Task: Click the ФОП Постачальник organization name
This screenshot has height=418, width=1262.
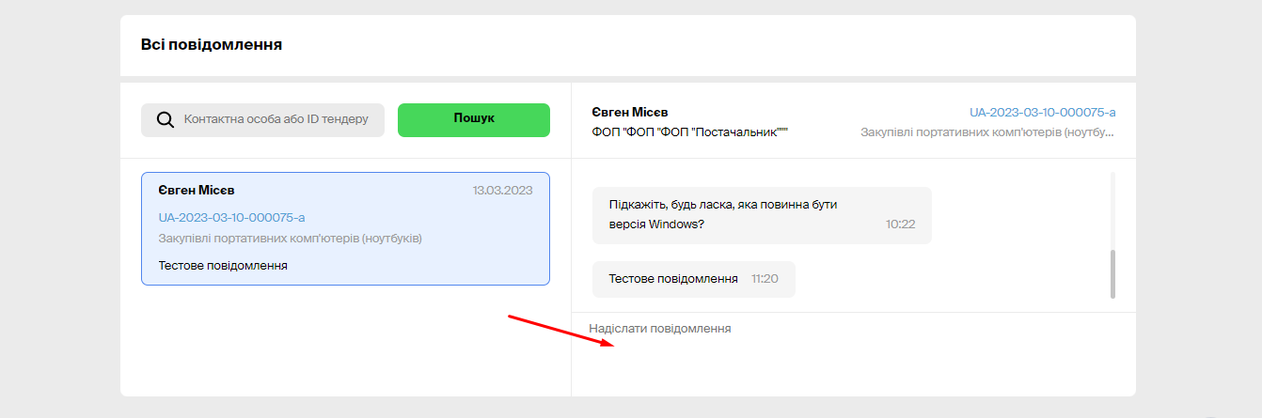Action: click(688, 132)
